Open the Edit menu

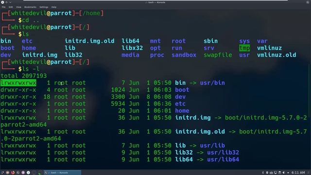[x=11, y=7]
